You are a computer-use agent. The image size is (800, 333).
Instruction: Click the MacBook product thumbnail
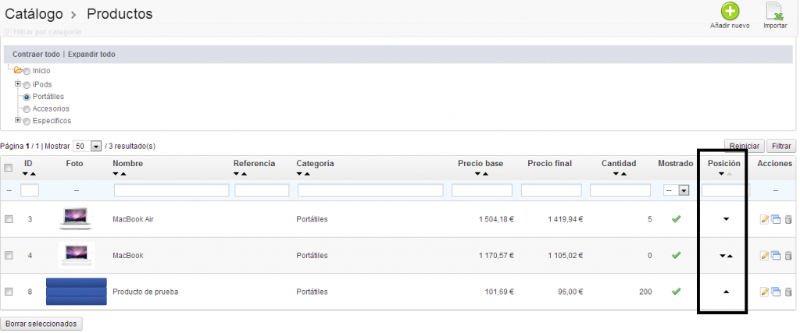click(76, 255)
